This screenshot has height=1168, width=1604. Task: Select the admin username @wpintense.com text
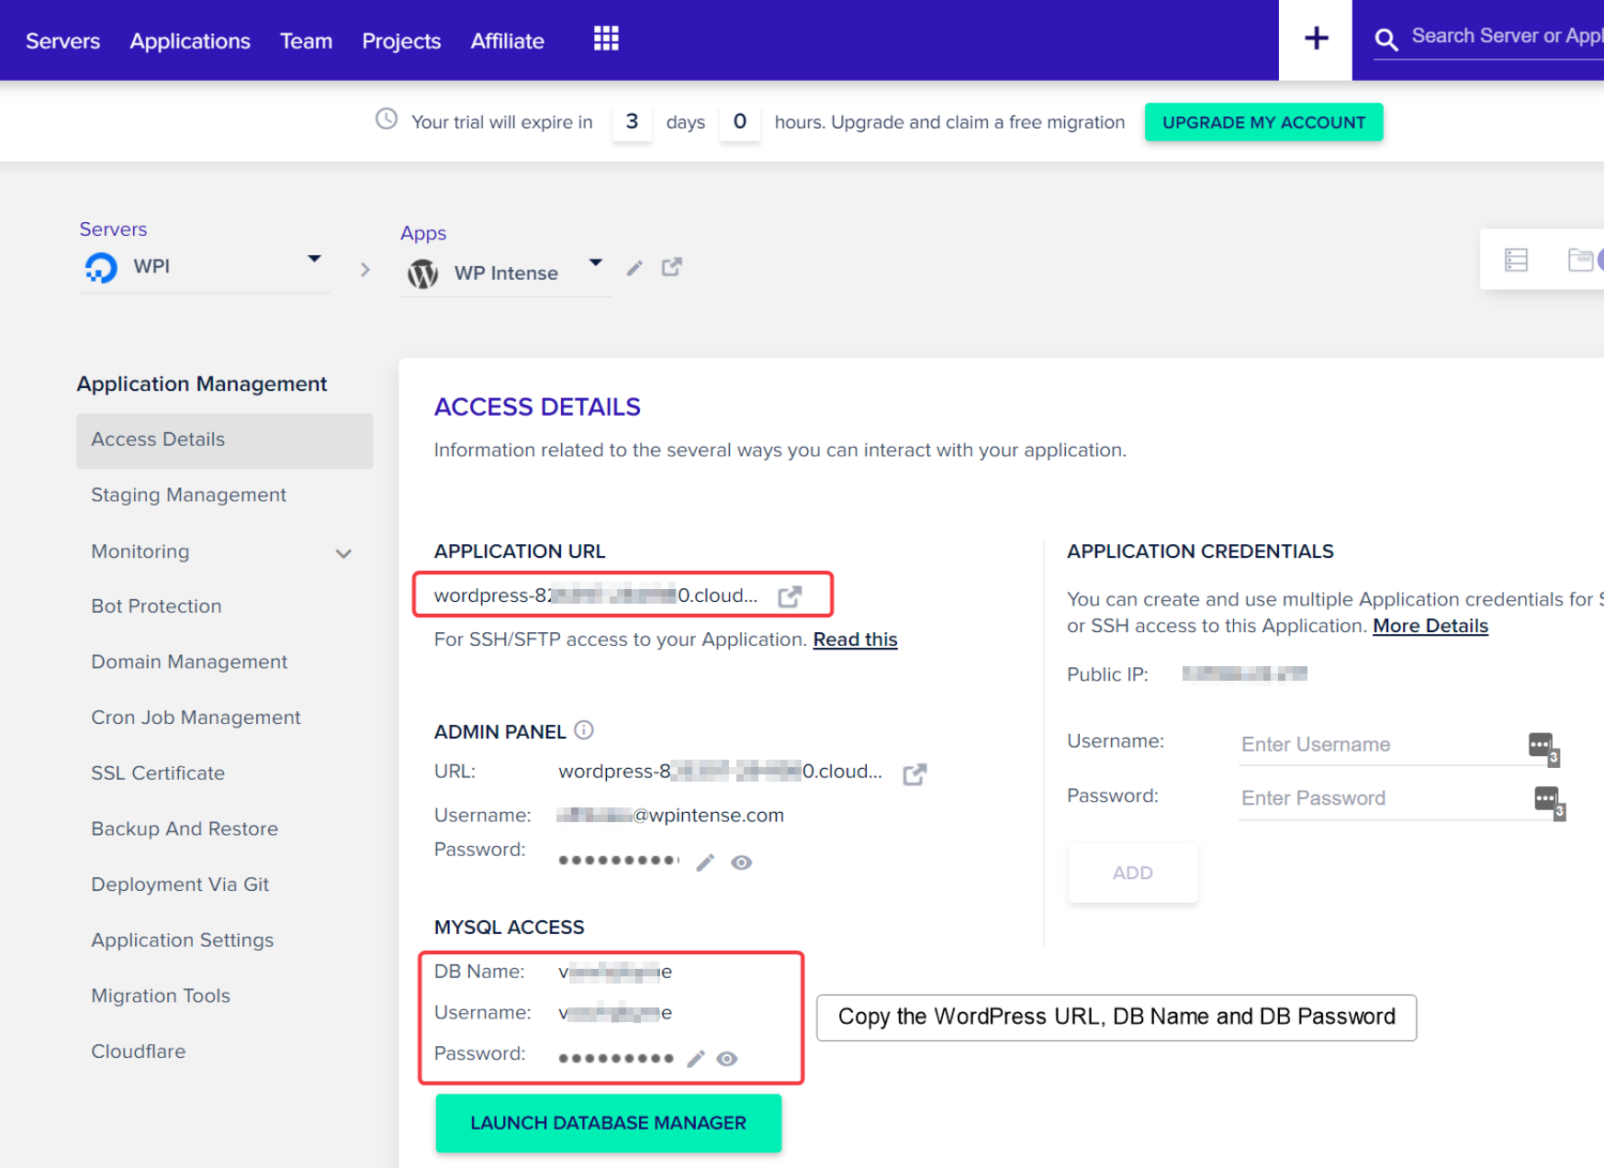click(670, 816)
